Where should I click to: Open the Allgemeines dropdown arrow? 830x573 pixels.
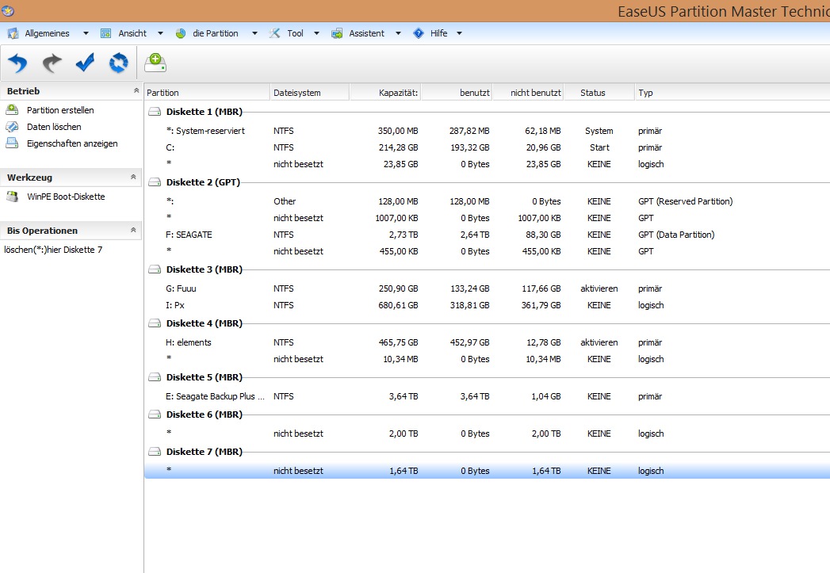coord(86,33)
